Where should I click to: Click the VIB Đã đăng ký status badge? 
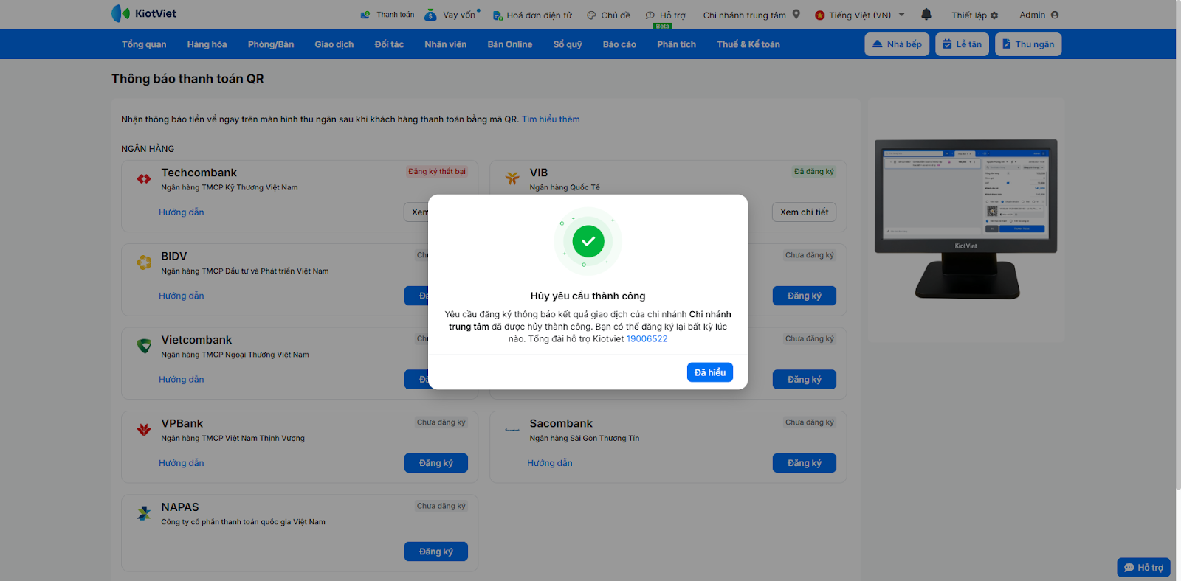pos(814,172)
